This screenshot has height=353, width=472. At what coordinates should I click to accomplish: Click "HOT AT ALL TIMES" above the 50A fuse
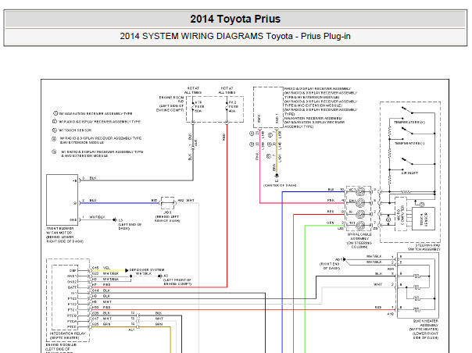tap(193, 91)
